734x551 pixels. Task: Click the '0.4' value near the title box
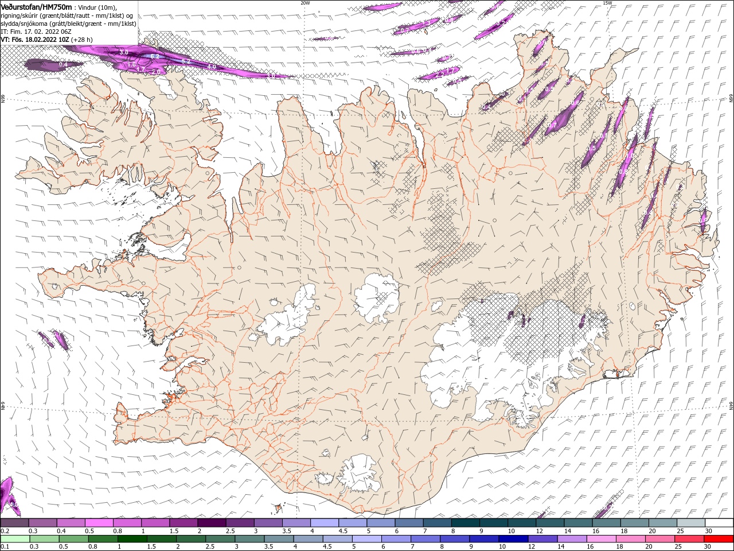[x=63, y=65]
